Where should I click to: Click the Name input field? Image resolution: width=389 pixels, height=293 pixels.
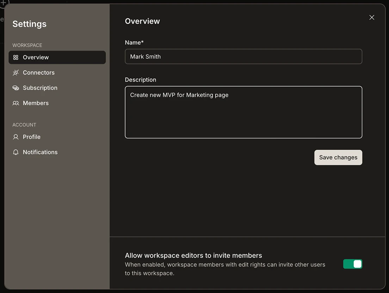(x=243, y=56)
